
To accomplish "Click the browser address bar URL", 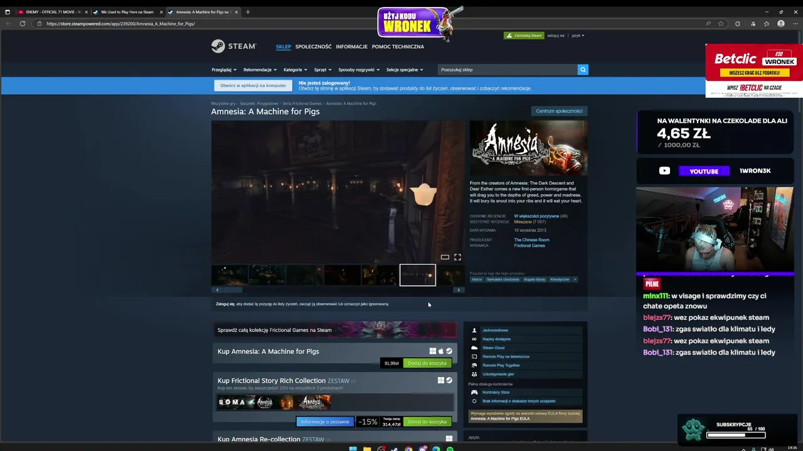I will click(x=120, y=24).
